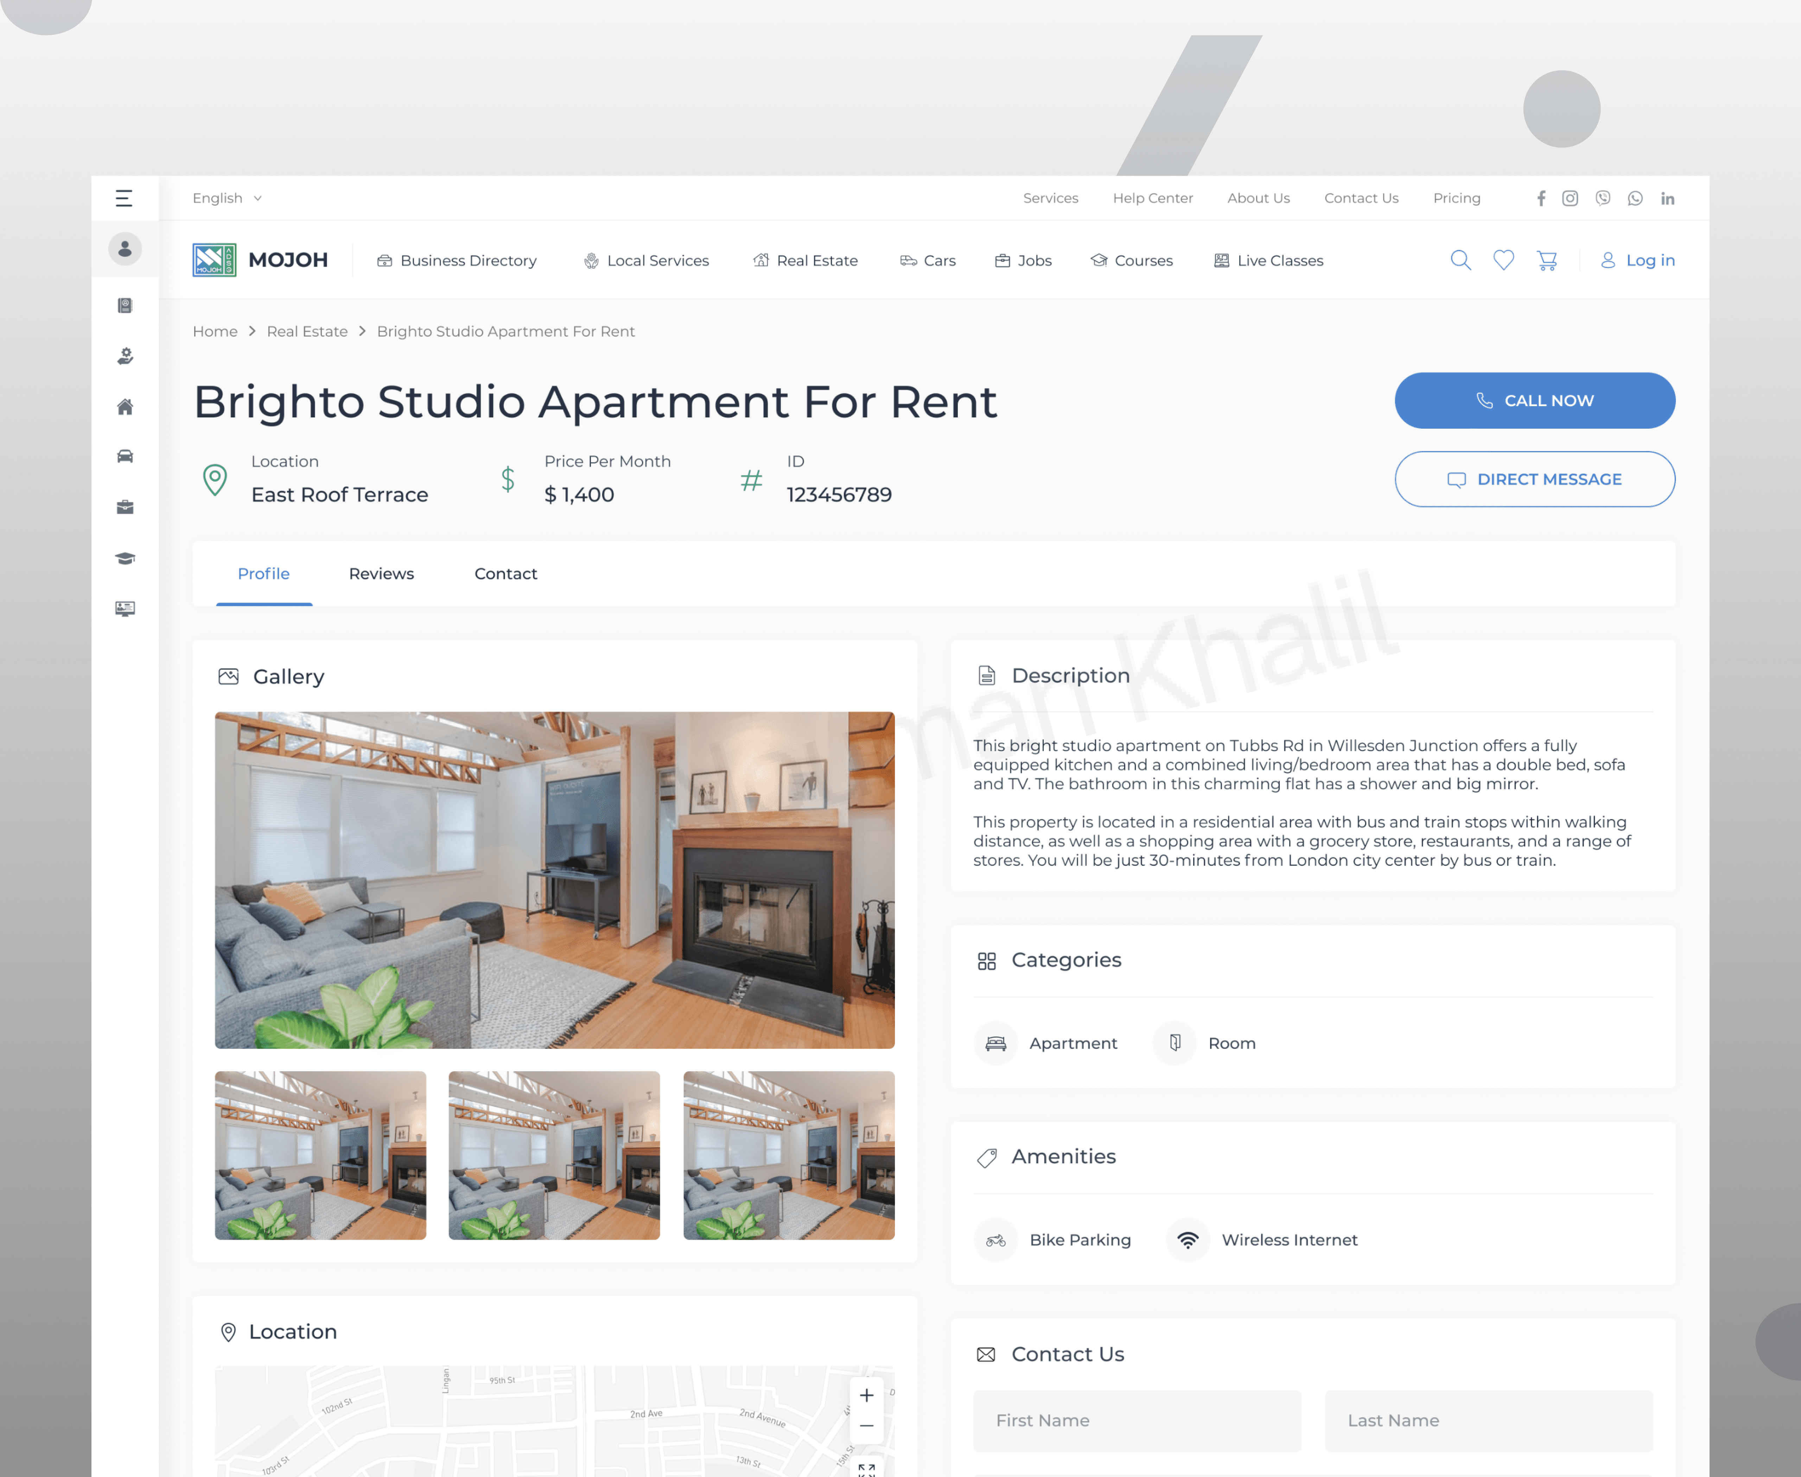Screen dimensions: 1801x1477
Task: Select the car icon in left sidebar
Action: coord(125,457)
